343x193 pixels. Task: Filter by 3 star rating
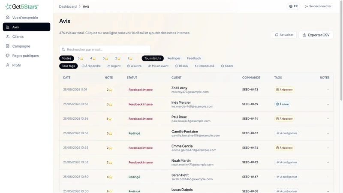click(105, 58)
